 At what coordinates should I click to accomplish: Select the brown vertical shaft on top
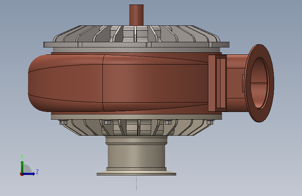[136, 15]
